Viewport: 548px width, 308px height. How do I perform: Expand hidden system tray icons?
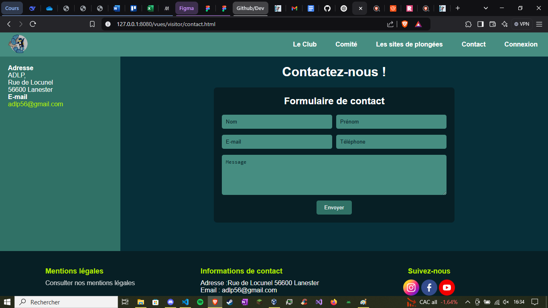click(467, 302)
